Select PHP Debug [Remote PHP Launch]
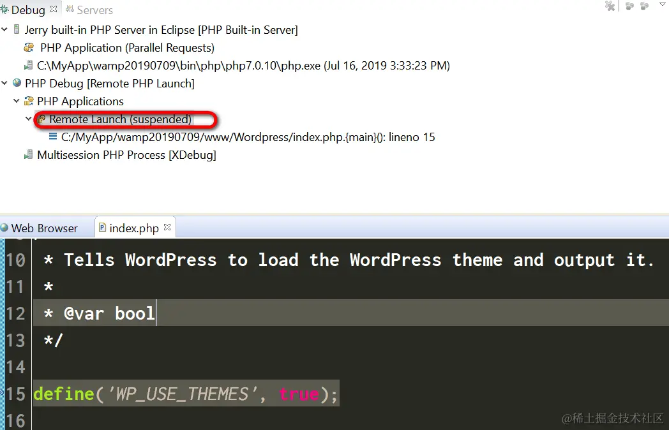This screenshot has height=430, width=669. (x=110, y=84)
